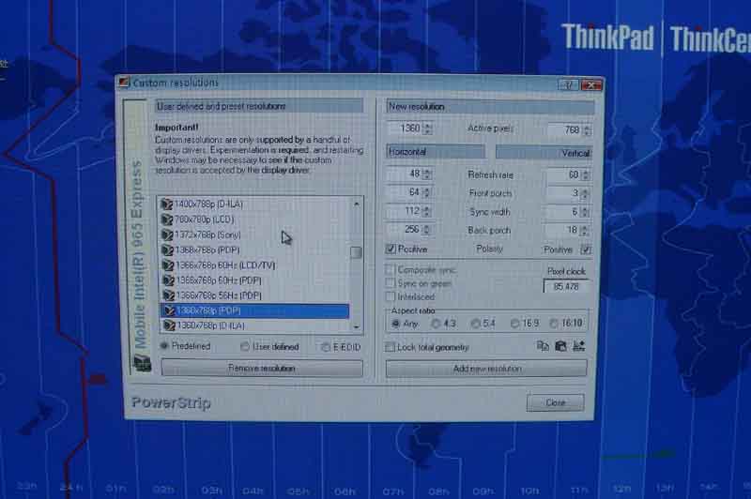751x499 pixels.
Task: Choose the 16:9 aspect ratio option
Action: click(515, 324)
